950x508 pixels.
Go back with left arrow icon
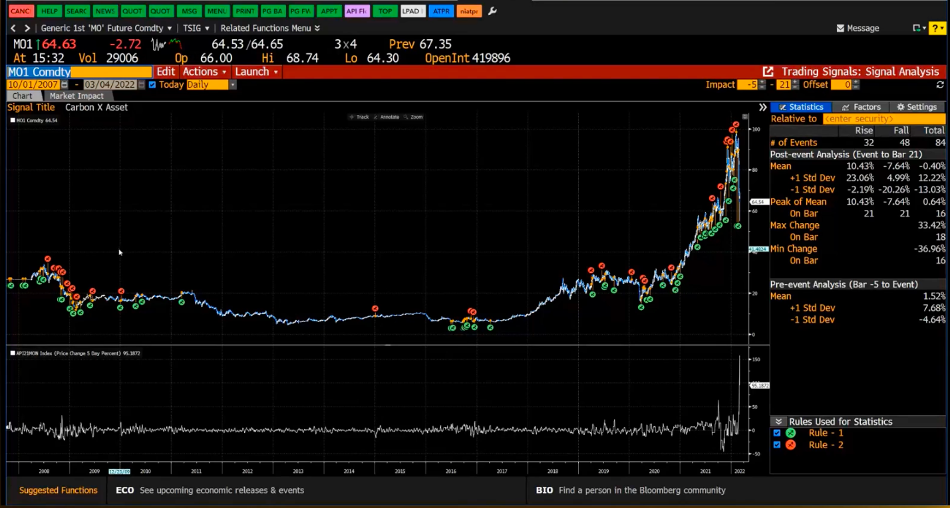(x=13, y=28)
